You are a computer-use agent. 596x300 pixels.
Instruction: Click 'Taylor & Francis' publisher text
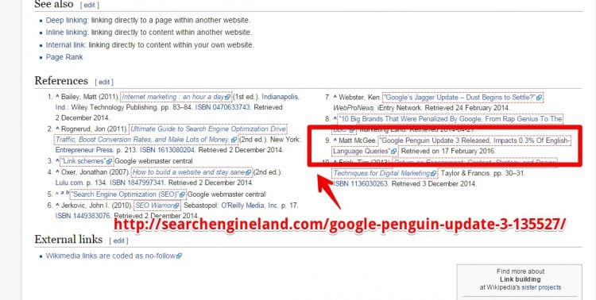pyautogui.click(x=466, y=173)
